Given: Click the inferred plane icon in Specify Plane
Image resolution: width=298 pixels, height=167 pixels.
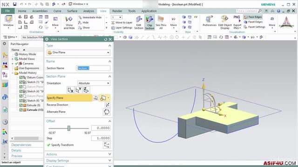Looking at the screenshot, I should (103, 98).
